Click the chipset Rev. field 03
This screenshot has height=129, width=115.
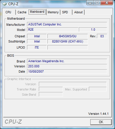tap(102, 36)
